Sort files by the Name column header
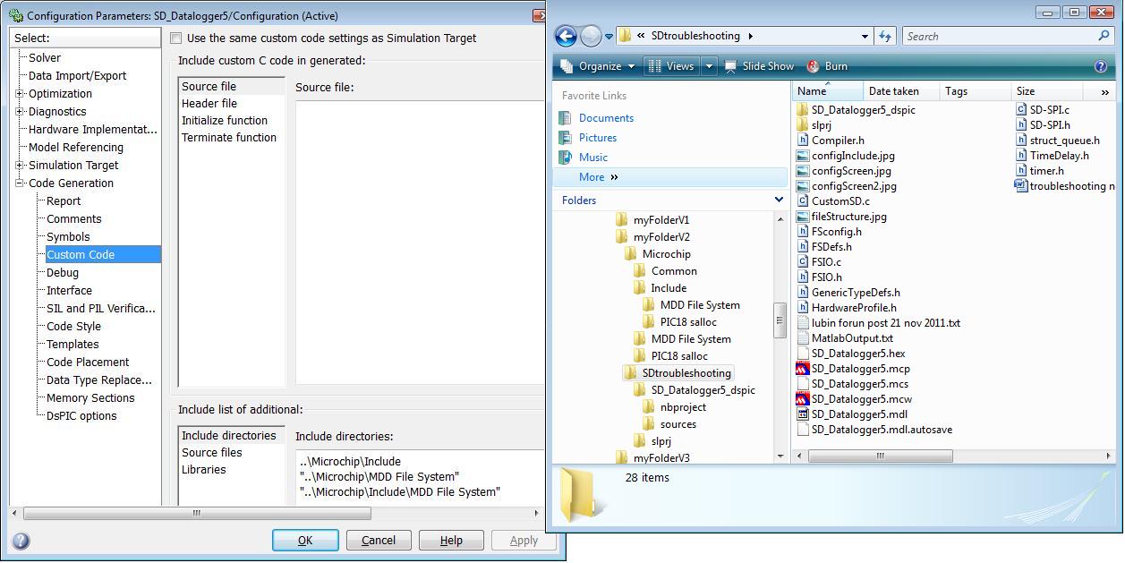1125x563 pixels. (828, 91)
